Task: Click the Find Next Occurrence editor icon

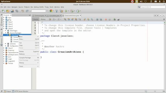Action: [x=72, y=19]
